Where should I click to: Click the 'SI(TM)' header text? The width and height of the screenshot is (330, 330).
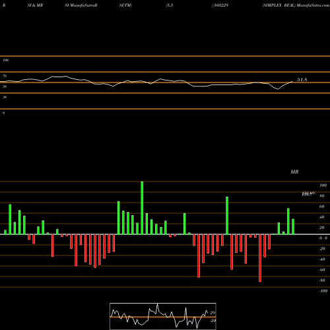click(125, 5)
